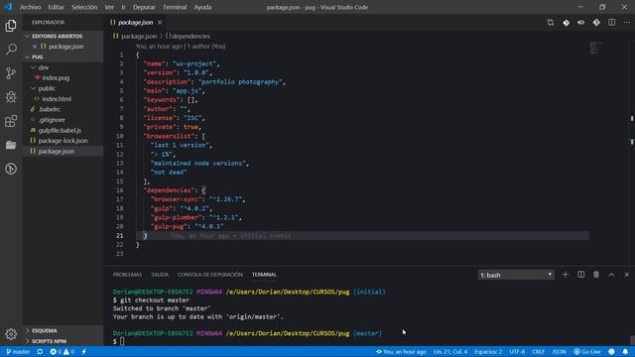Screen dimensions: 635x357
Task: Close the package.json editor tab
Action: tap(160, 22)
